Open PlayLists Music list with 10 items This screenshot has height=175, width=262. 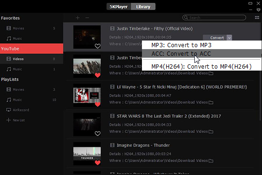click(31, 100)
